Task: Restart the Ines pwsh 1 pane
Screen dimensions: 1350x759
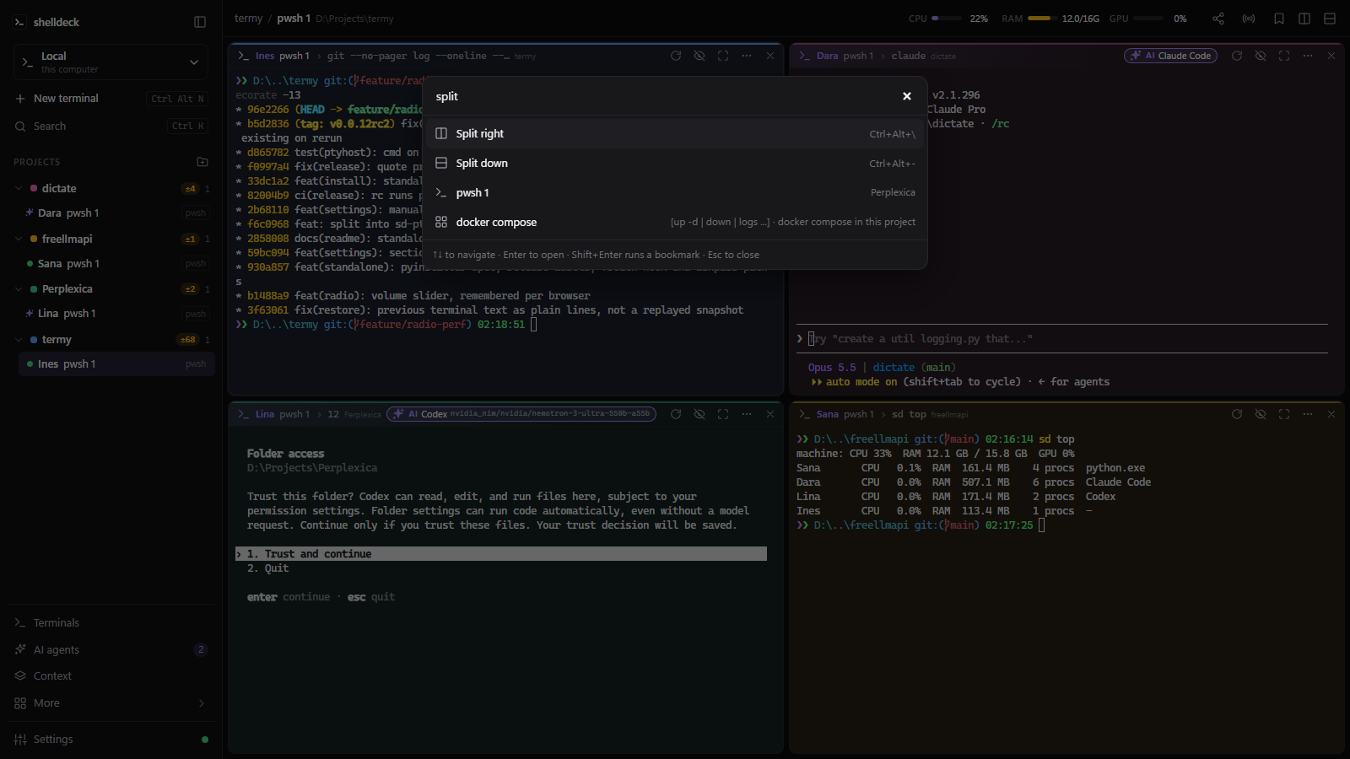Action: 676,56
